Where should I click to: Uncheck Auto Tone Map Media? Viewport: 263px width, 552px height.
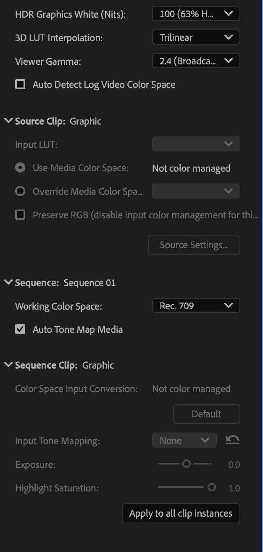tap(20, 329)
